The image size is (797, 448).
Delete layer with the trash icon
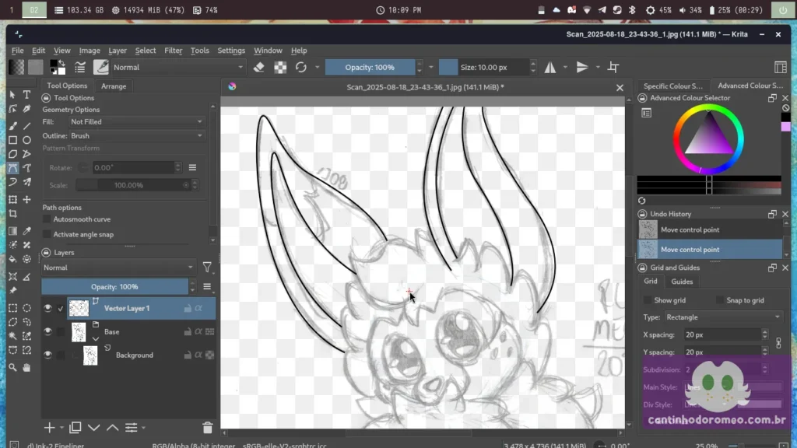click(x=207, y=428)
